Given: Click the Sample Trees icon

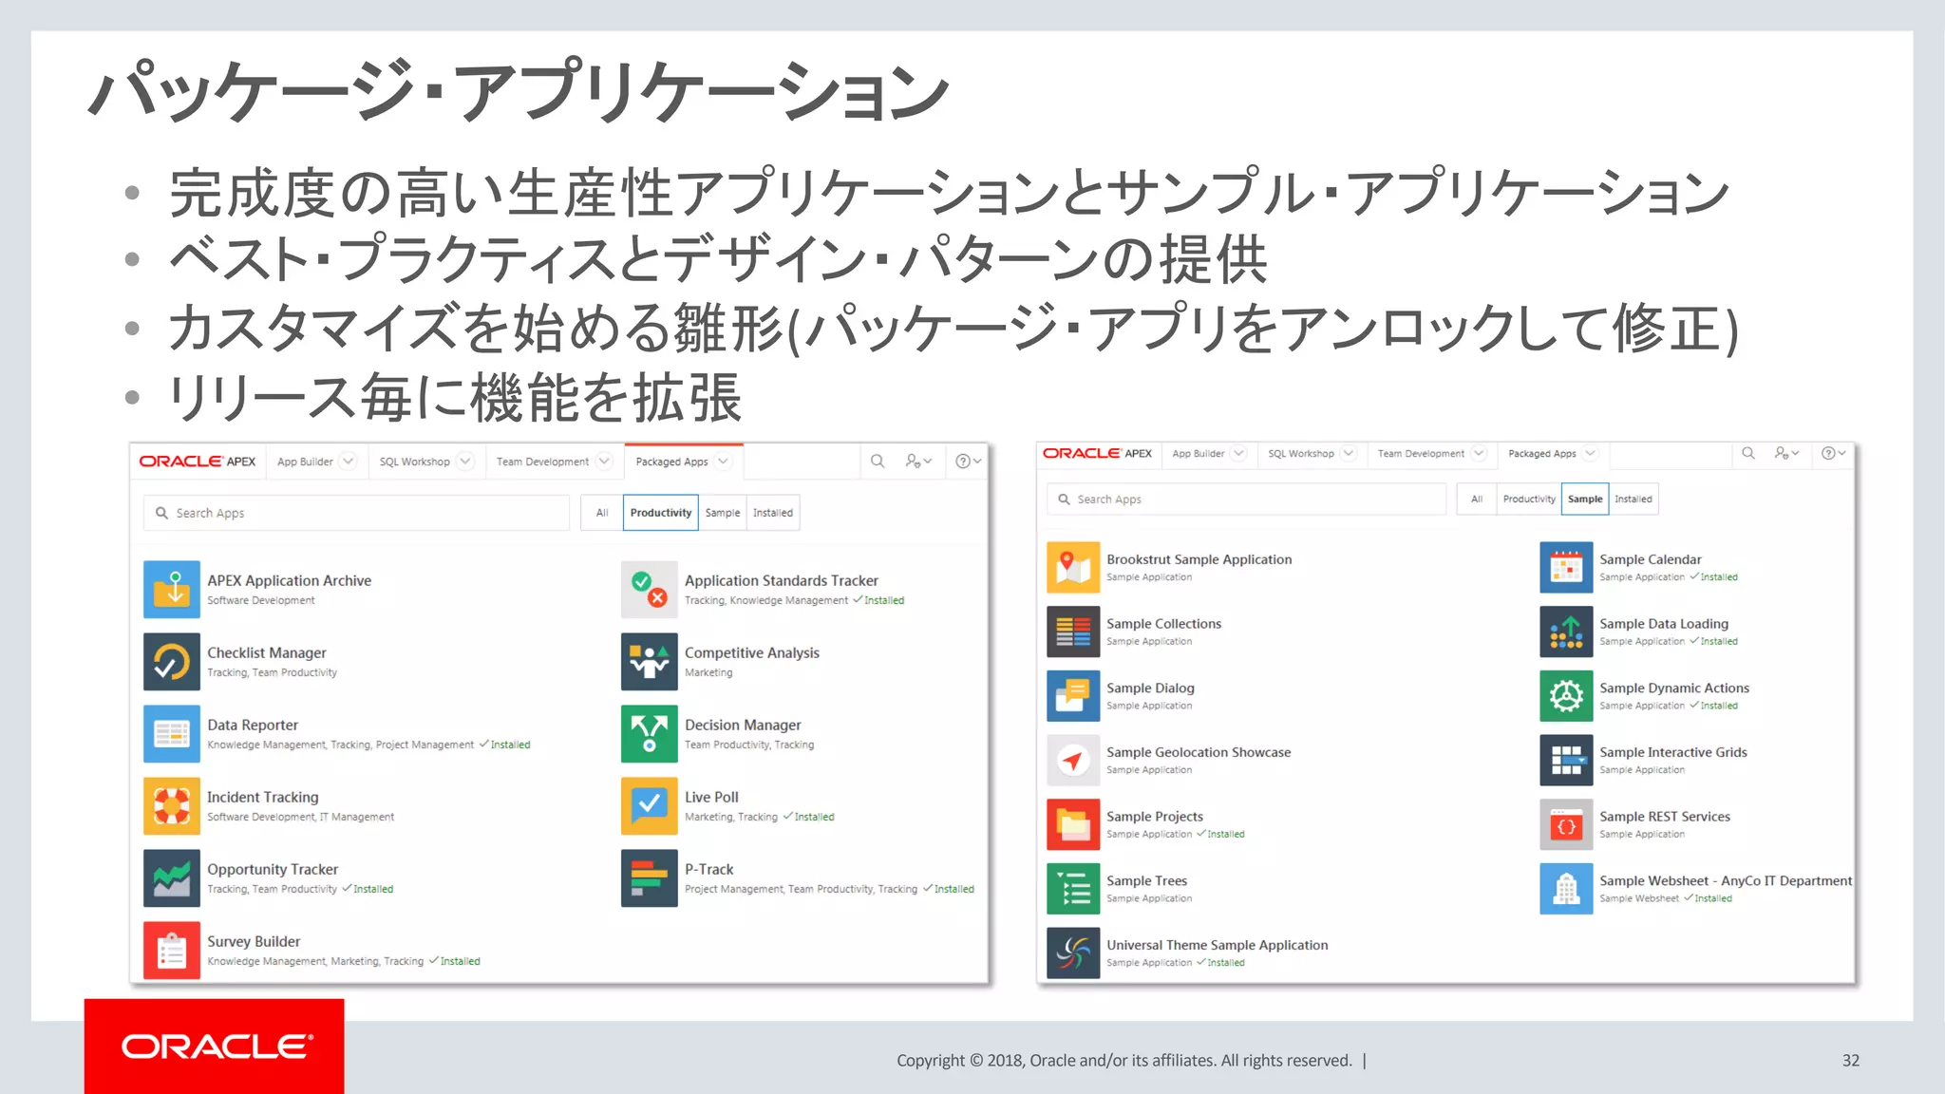Looking at the screenshot, I should click(1073, 889).
